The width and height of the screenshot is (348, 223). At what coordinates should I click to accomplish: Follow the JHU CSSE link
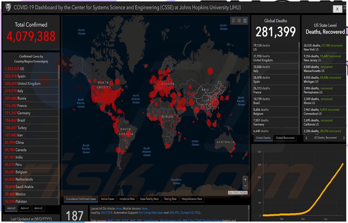click(x=106, y=212)
